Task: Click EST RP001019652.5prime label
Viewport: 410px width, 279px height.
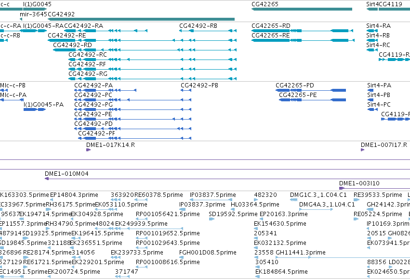Action: click(168, 233)
